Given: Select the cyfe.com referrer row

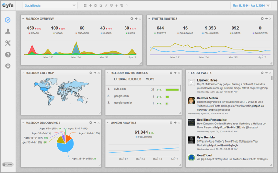Looking at the screenshot, I should [x=143, y=89].
